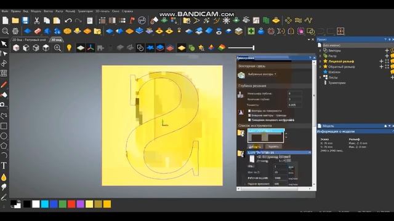Select the yellow drop Fill tool
394x221 pixels.
click(x=4, y=177)
